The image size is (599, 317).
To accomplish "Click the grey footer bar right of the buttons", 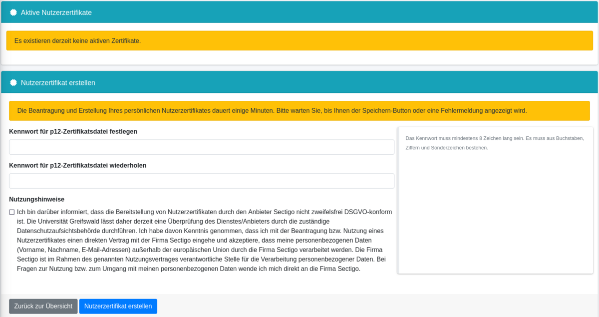I will tap(374, 306).
